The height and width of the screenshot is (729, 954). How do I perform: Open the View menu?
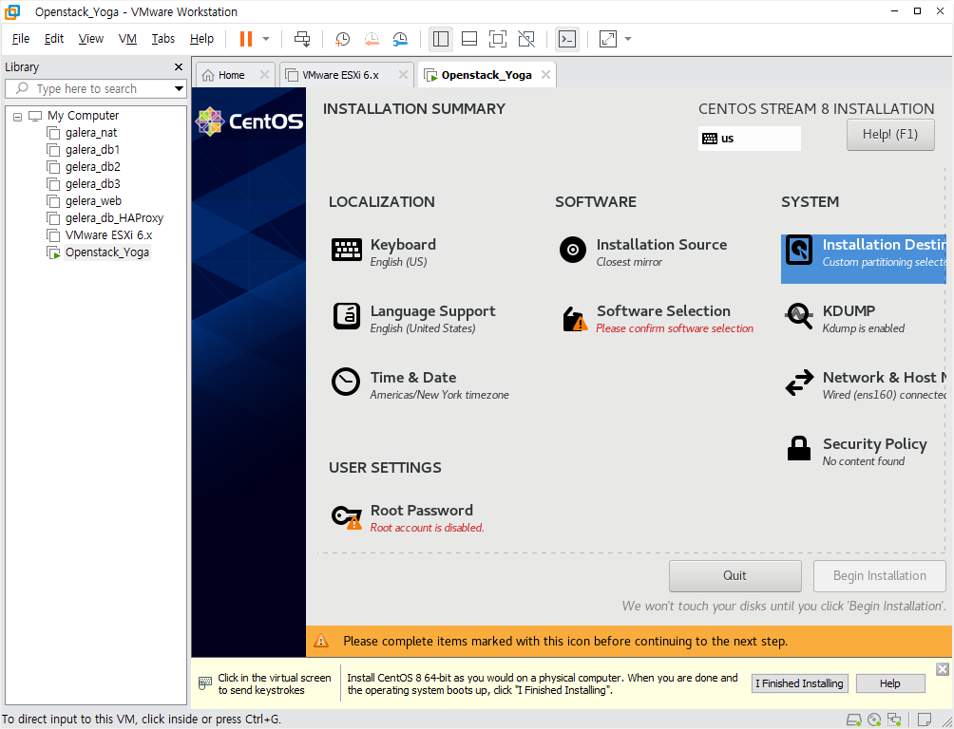click(x=90, y=39)
